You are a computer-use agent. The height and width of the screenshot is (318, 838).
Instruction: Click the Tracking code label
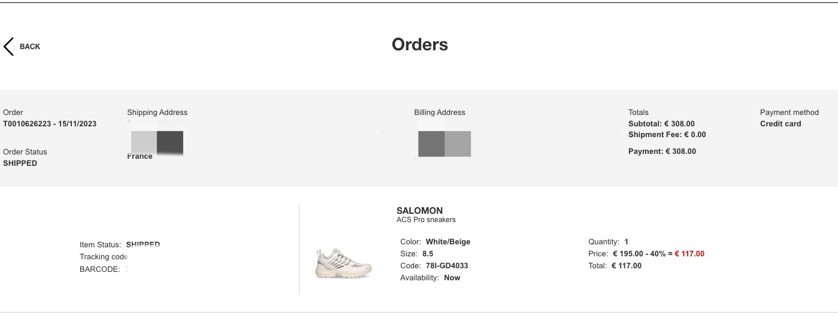click(x=103, y=257)
